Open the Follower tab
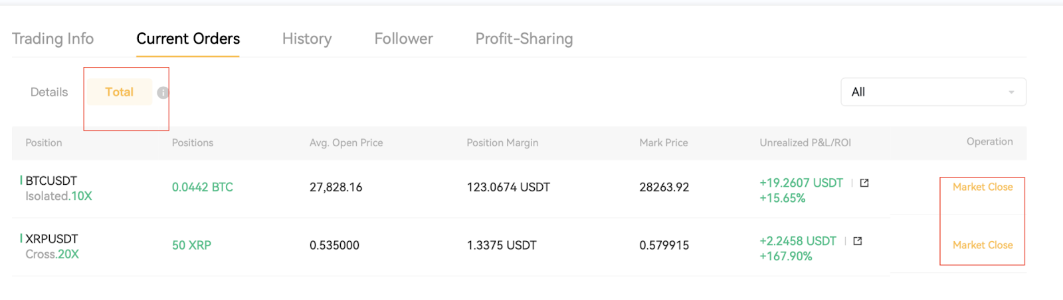 click(403, 38)
